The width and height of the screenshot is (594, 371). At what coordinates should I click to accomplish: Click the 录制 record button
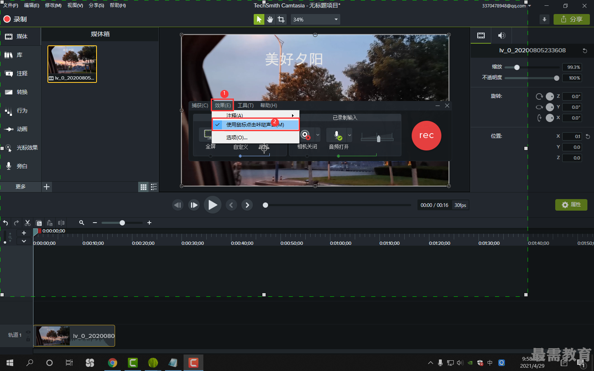click(x=15, y=19)
